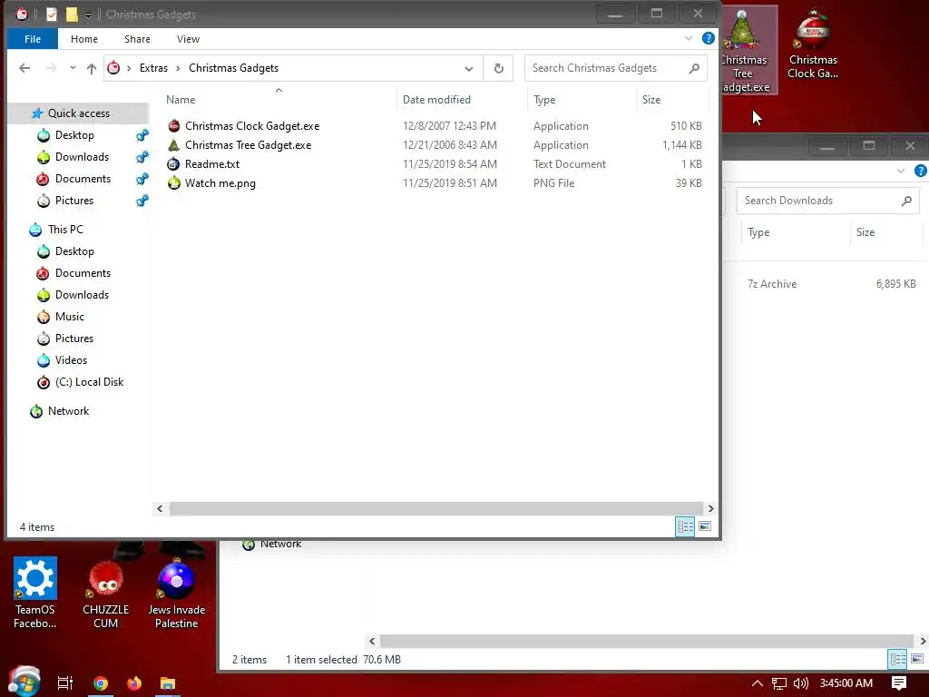Open Help with the question mark icon
929x697 pixels.
708,38
